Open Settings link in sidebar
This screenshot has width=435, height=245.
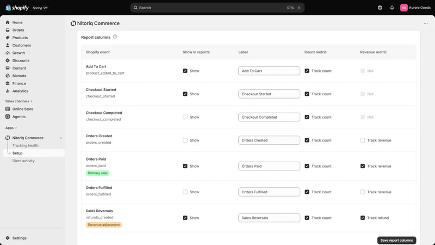[20, 238]
